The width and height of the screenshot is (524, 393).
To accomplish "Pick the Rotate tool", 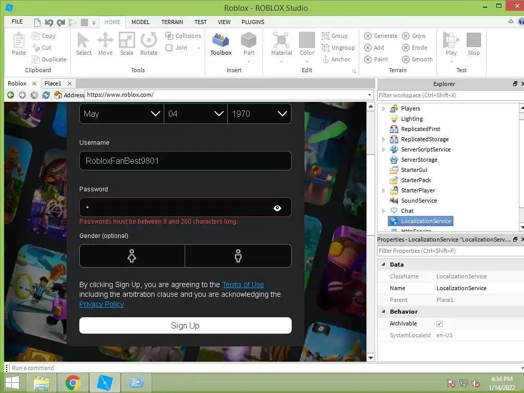I will pyautogui.click(x=149, y=44).
